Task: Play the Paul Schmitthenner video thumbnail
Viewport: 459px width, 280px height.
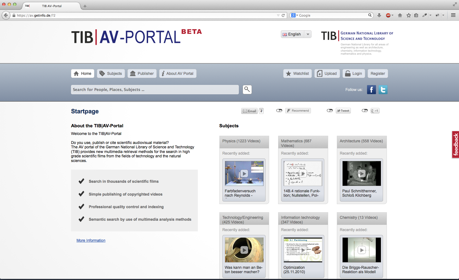Action: click(x=361, y=173)
